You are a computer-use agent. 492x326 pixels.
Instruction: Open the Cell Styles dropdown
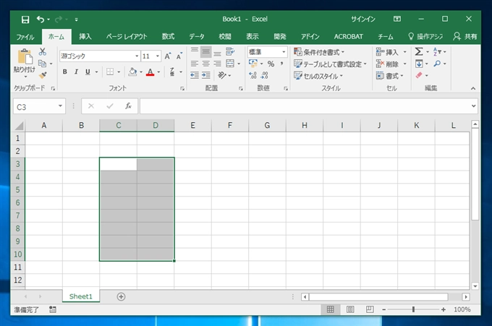[318, 76]
